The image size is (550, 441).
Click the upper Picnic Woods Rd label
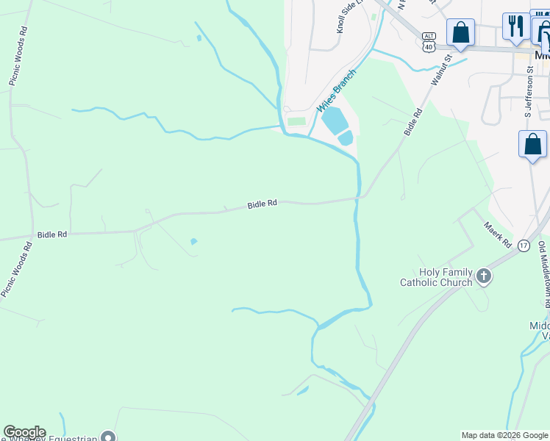point(18,56)
